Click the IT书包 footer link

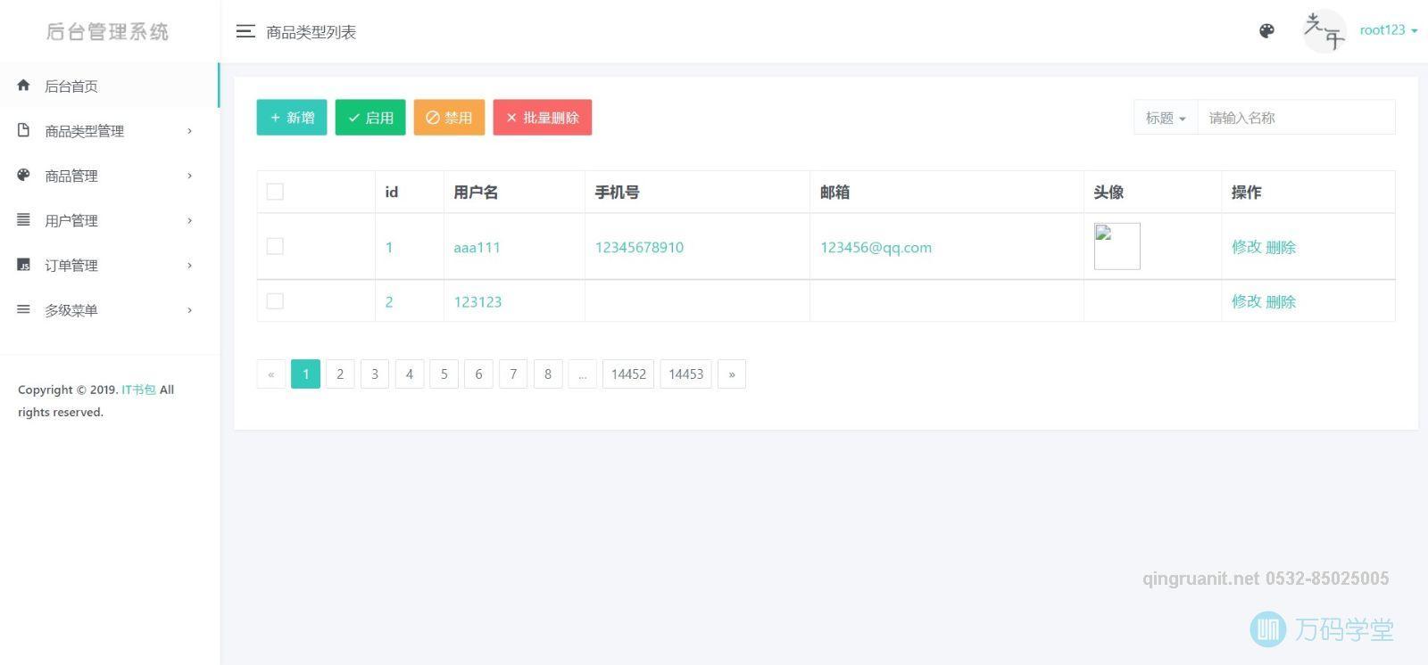click(x=138, y=390)
